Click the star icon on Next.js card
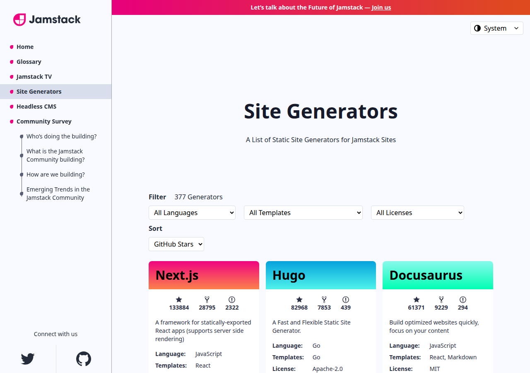The image size is (530, 373). (x=179, y=299)
